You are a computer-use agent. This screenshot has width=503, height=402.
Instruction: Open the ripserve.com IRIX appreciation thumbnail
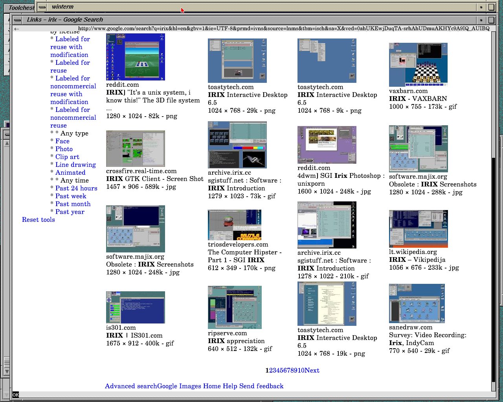click(235, 307)
